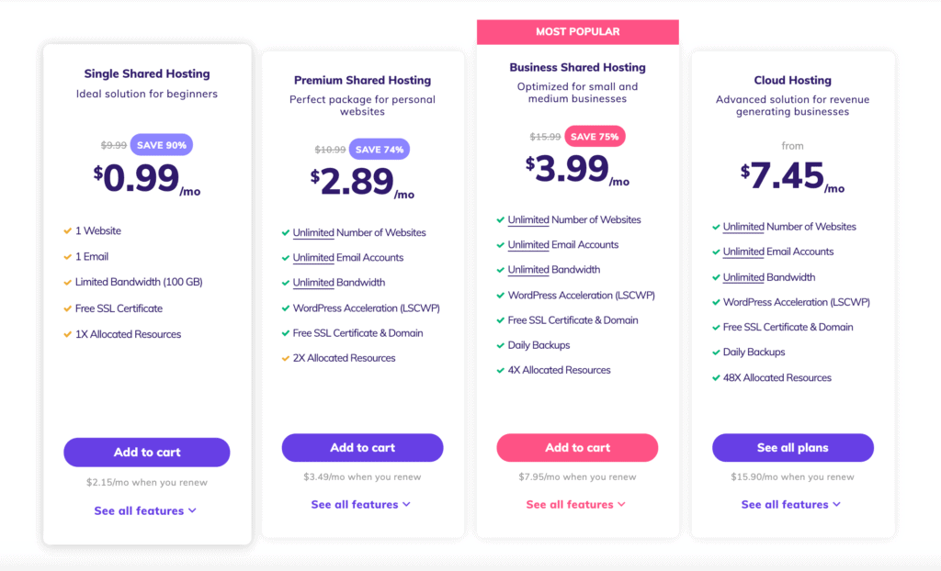Click checkmark beside WordPress Acceleration in Cloud Hosting
Viewport: 941px width, 571px height.
pyautogui.click(x=715, y=302)
